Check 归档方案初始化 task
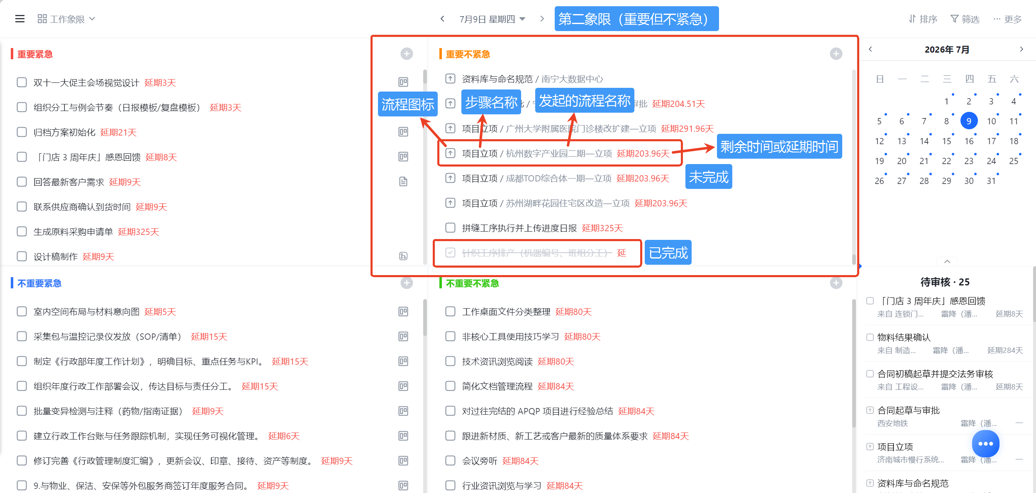The width and height of the screenshot is (1036, 493). click(x=22, y=132)
